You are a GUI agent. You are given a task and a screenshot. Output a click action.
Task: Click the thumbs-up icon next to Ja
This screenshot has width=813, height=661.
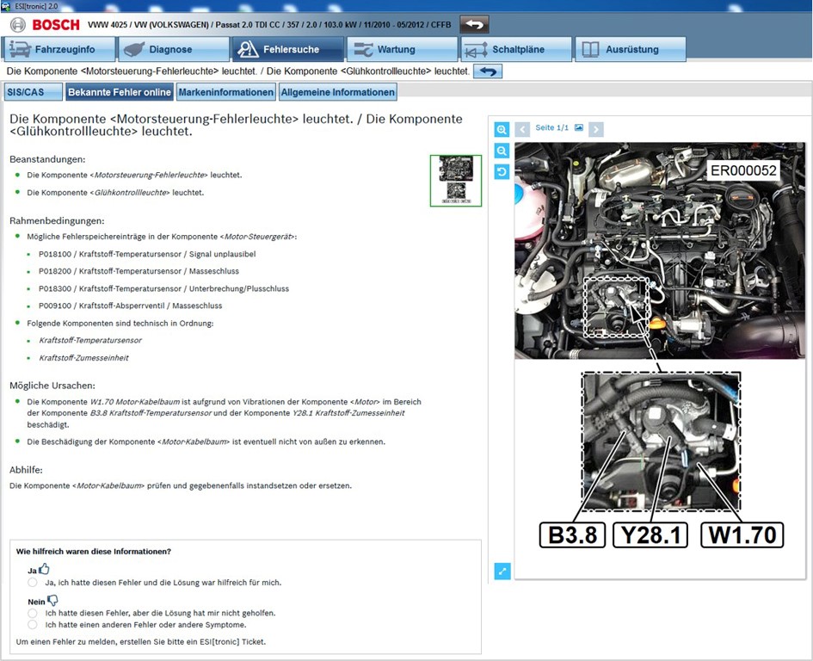[x=44, y=569]
